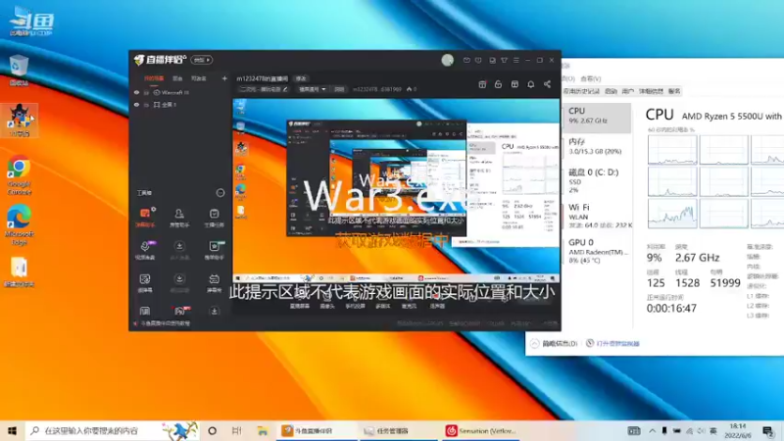Image resolution: width=784 pixels, height=441 pixels.
Task: Open 选项(O) menu in Task Manager
Action: (567, 78)
